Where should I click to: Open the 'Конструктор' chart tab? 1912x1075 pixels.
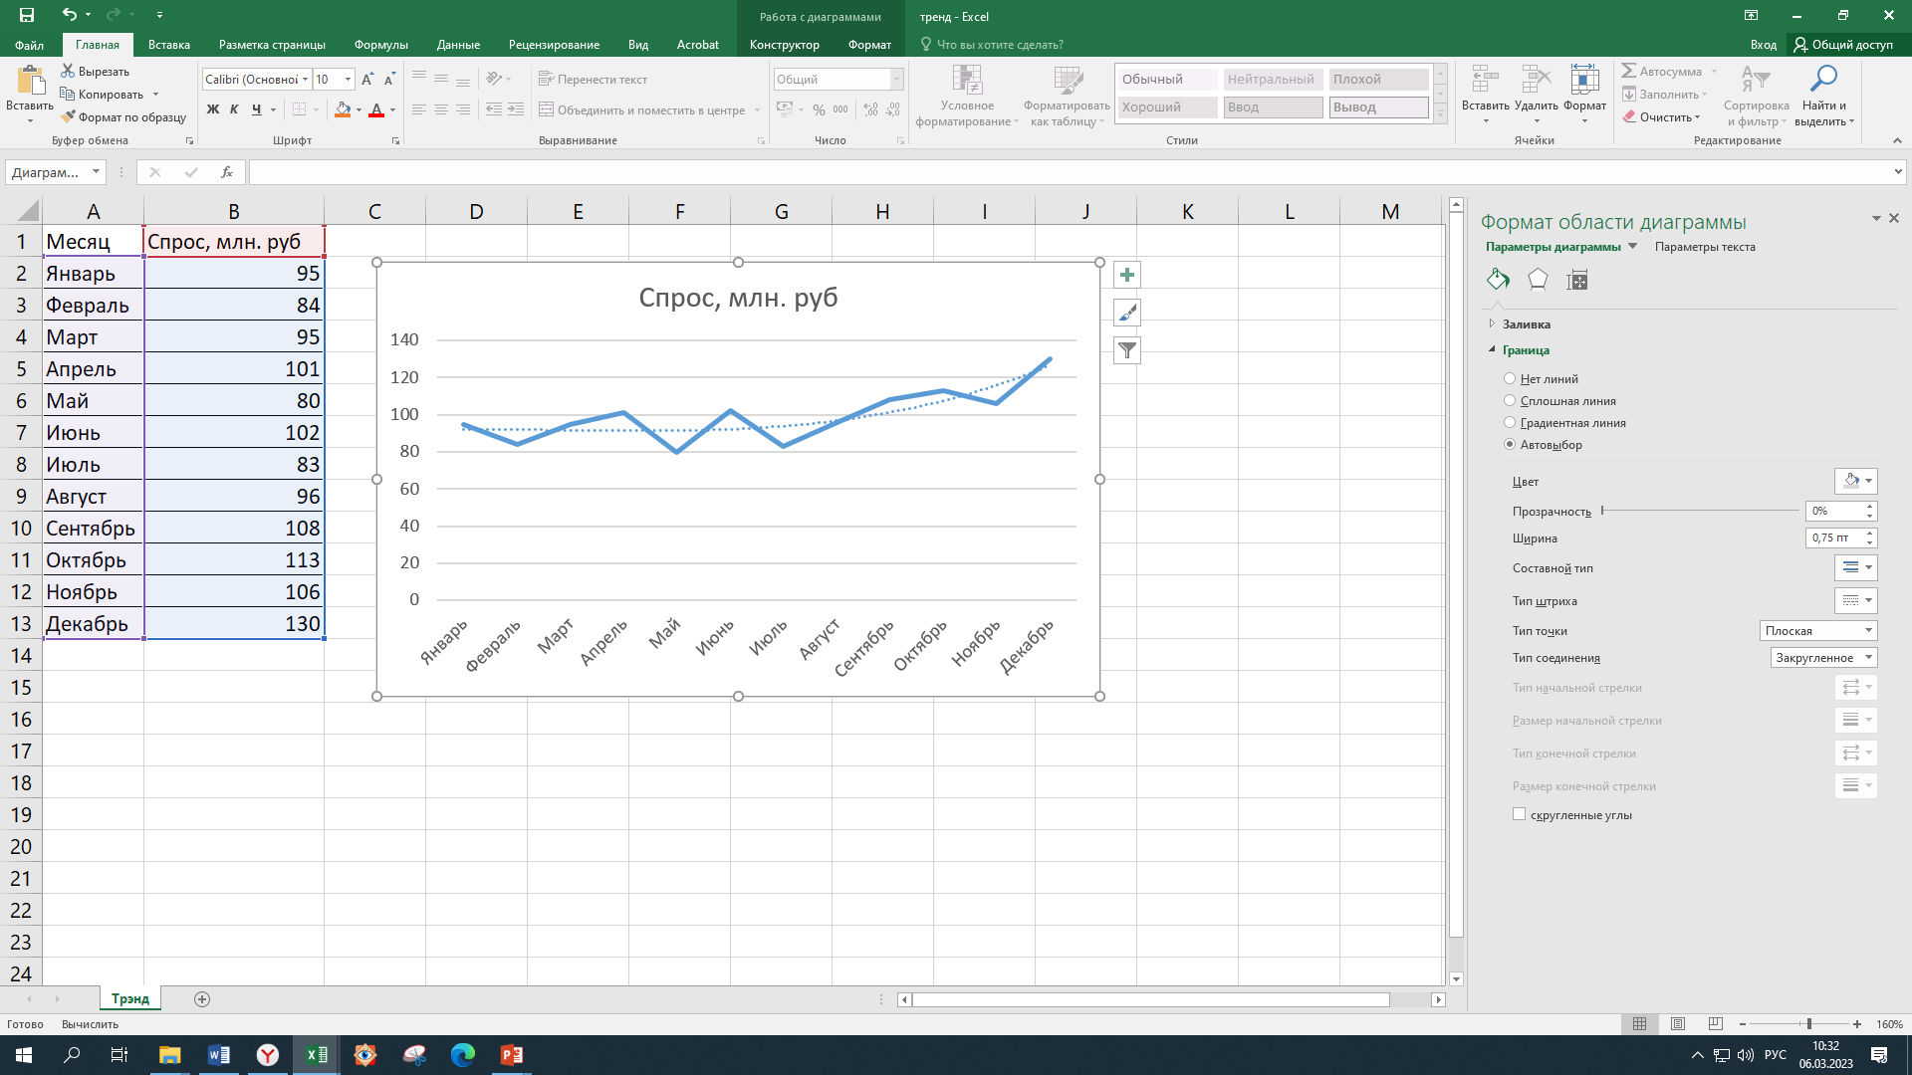click(784, 45)
